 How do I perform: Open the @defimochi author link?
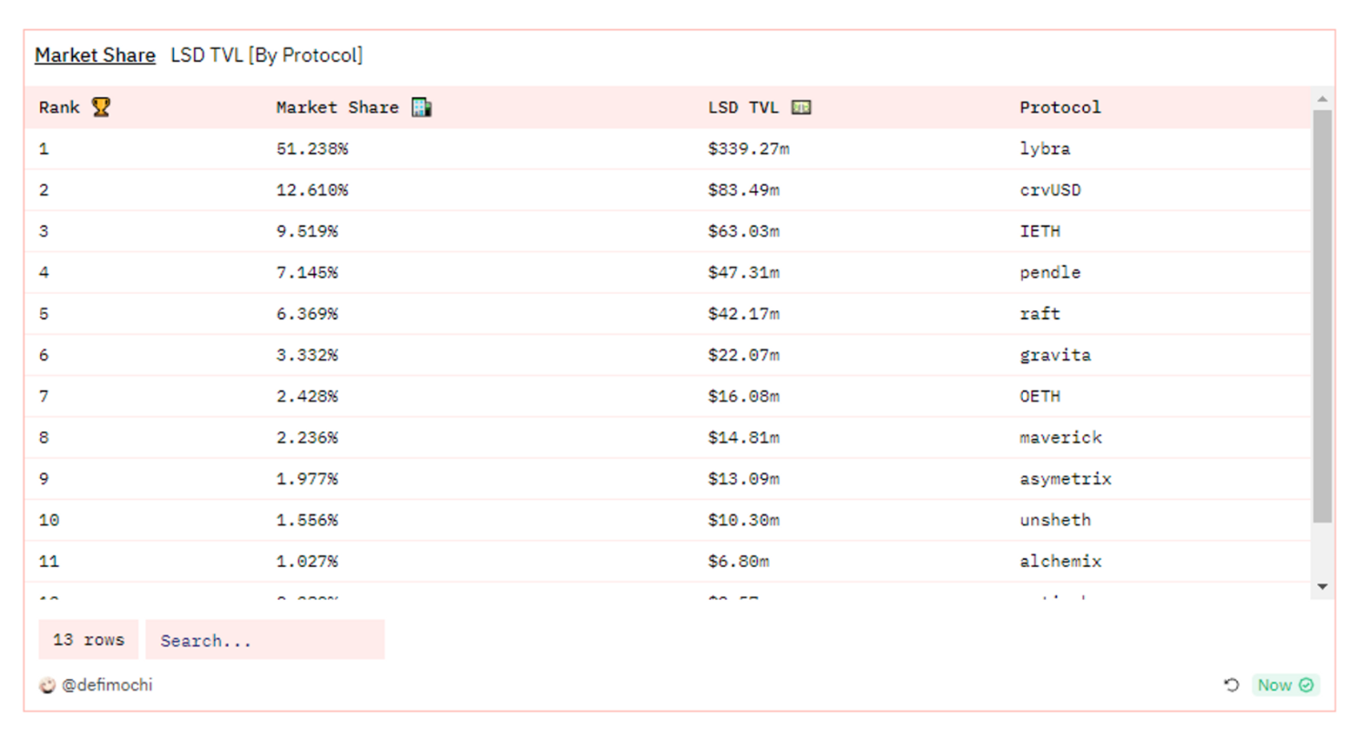pyautogui.click(x=107, y=685)
